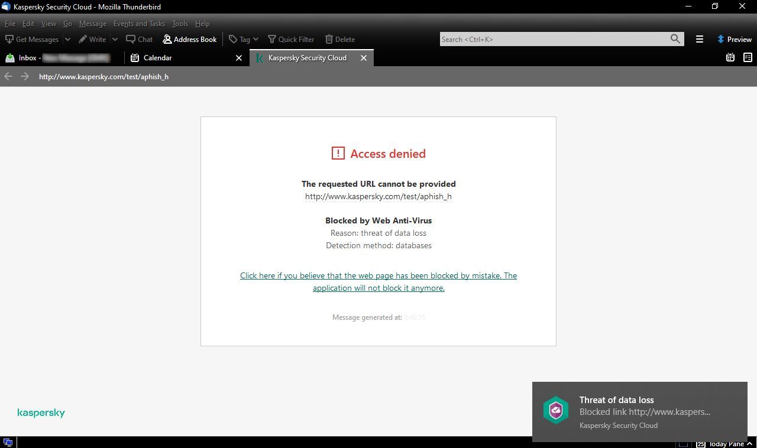
Task: Click the red Access denied warning icon
Action: pyautogui.click(x=338, y=154)
